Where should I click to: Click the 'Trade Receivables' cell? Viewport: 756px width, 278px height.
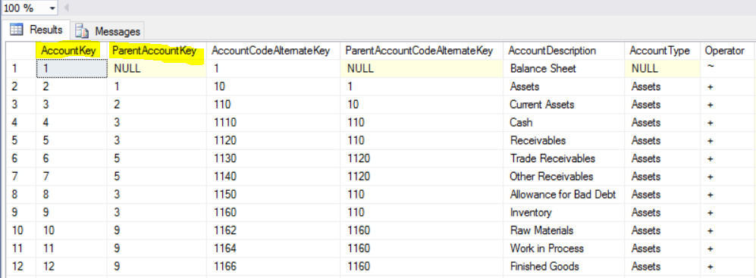click(x=564, y=158)
